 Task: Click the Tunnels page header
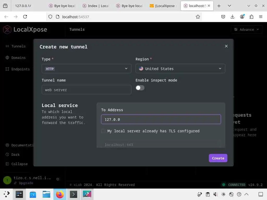[x=77, y=29]
